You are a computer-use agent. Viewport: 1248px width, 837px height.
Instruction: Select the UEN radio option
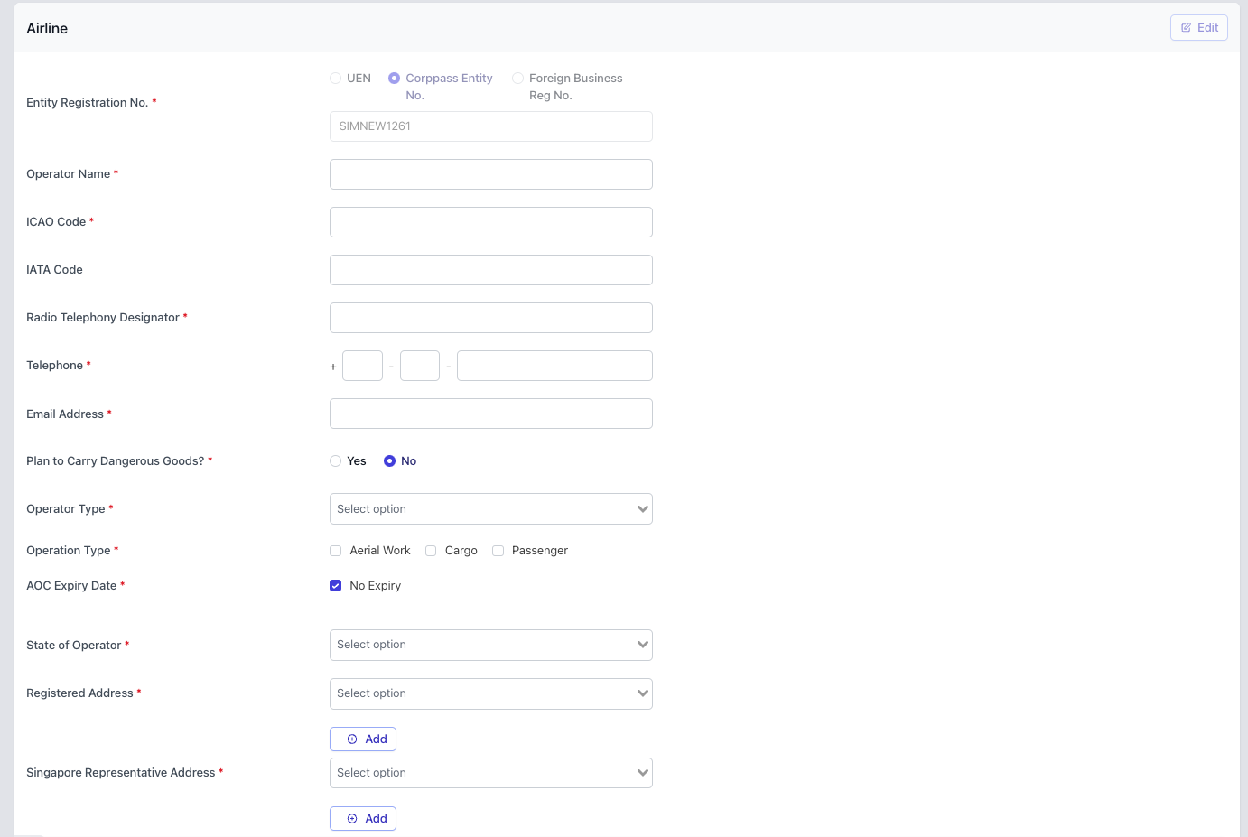coord(336,79)
